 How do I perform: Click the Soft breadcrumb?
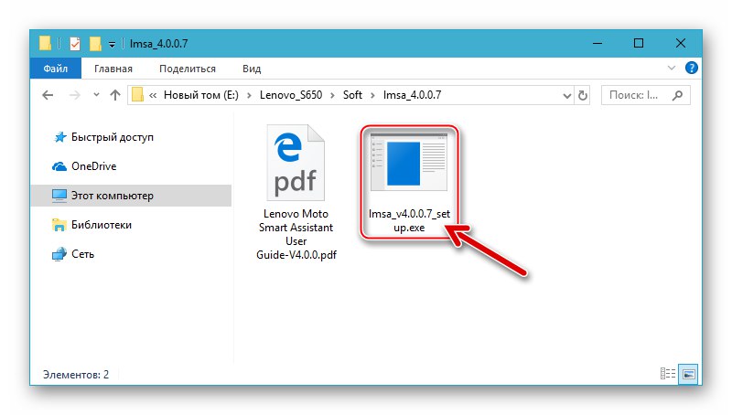352,95
